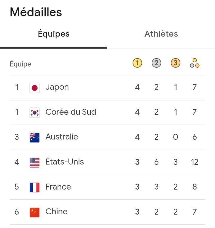Click the gold medal column icon

pos(137,63)
